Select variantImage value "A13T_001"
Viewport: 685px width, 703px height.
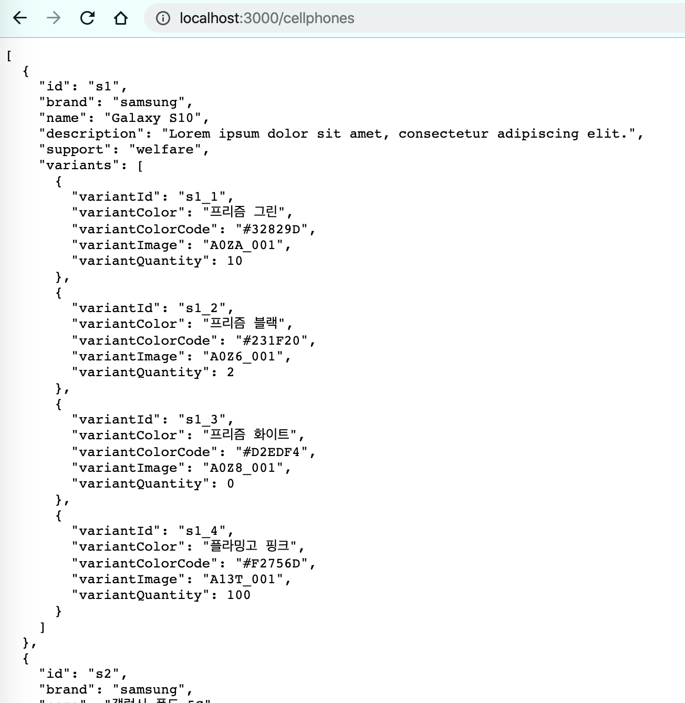[243, 579]
